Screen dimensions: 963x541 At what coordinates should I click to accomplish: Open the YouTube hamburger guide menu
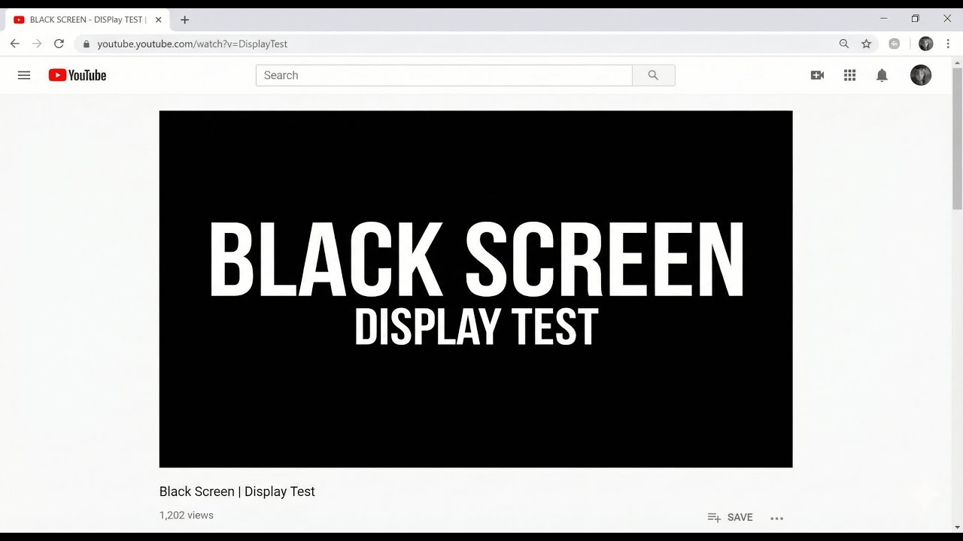click(x=24, y=75)
